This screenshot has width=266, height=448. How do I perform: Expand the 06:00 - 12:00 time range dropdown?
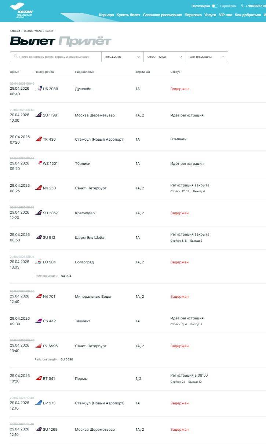164,57
